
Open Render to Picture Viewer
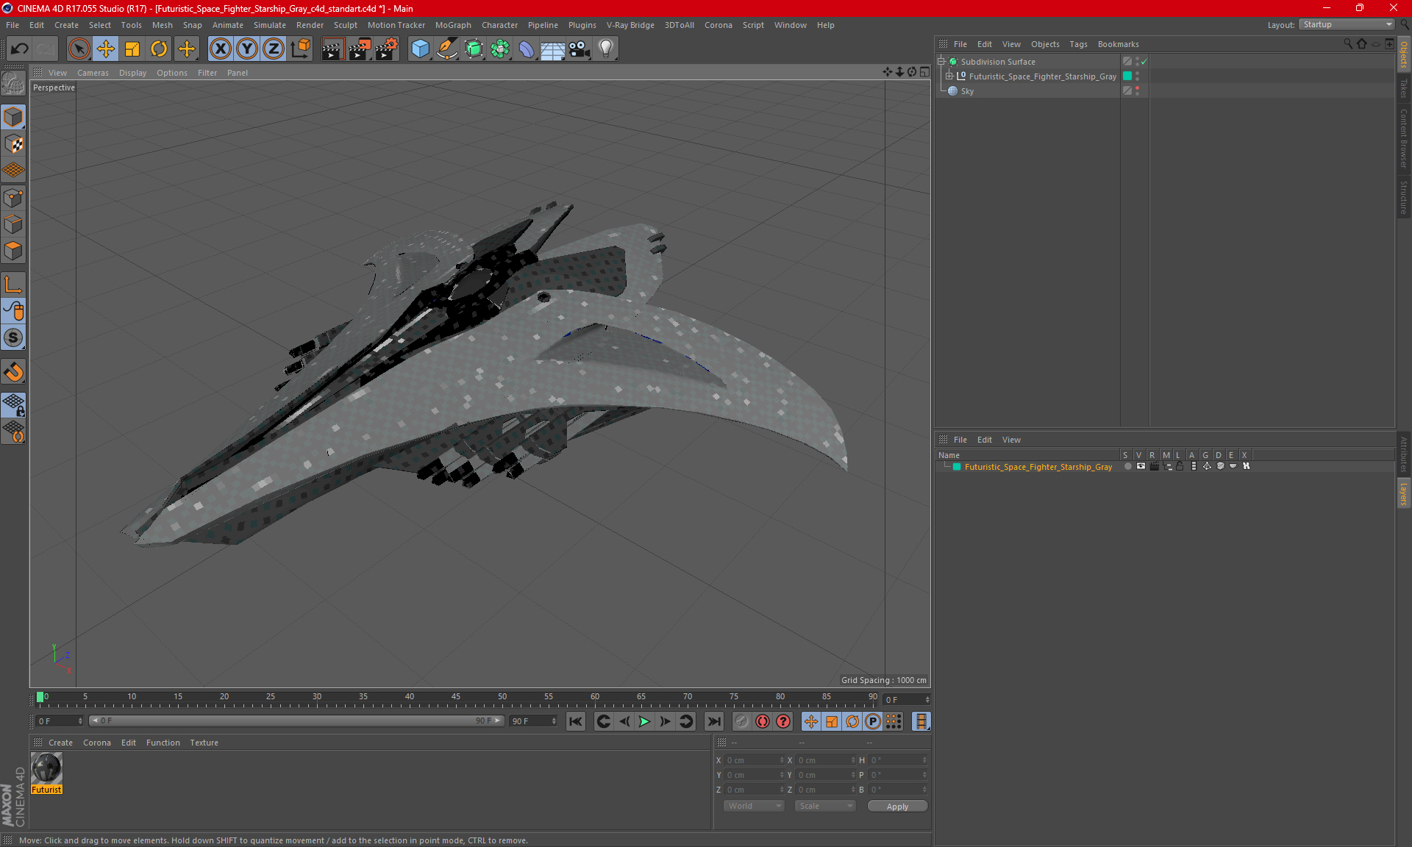pyautogui.click(x=360, y=49)
